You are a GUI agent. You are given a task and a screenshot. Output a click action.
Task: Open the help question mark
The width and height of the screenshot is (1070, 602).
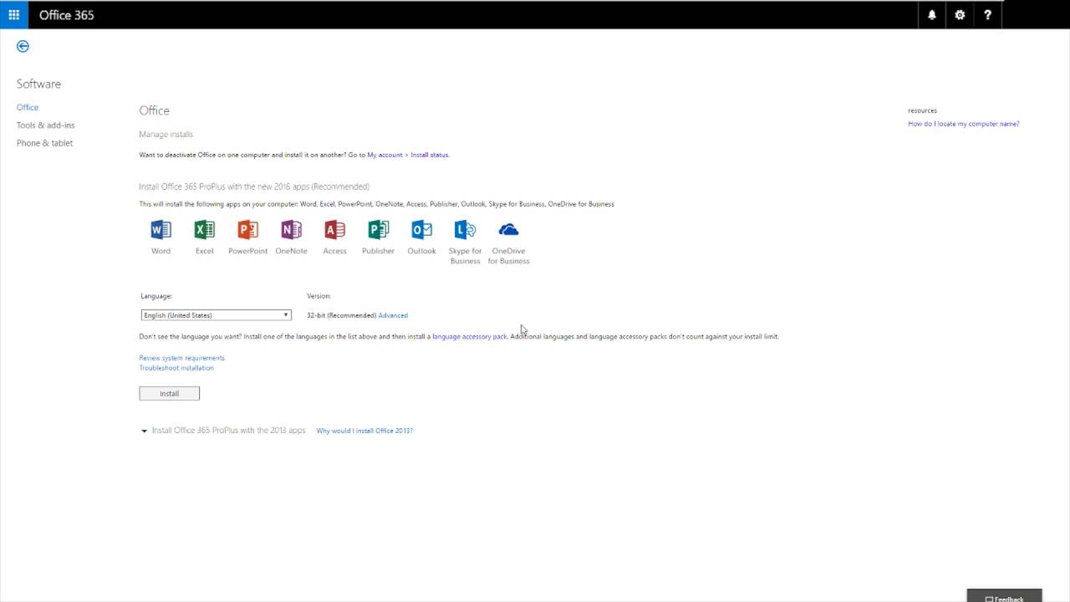click(987, 14)
